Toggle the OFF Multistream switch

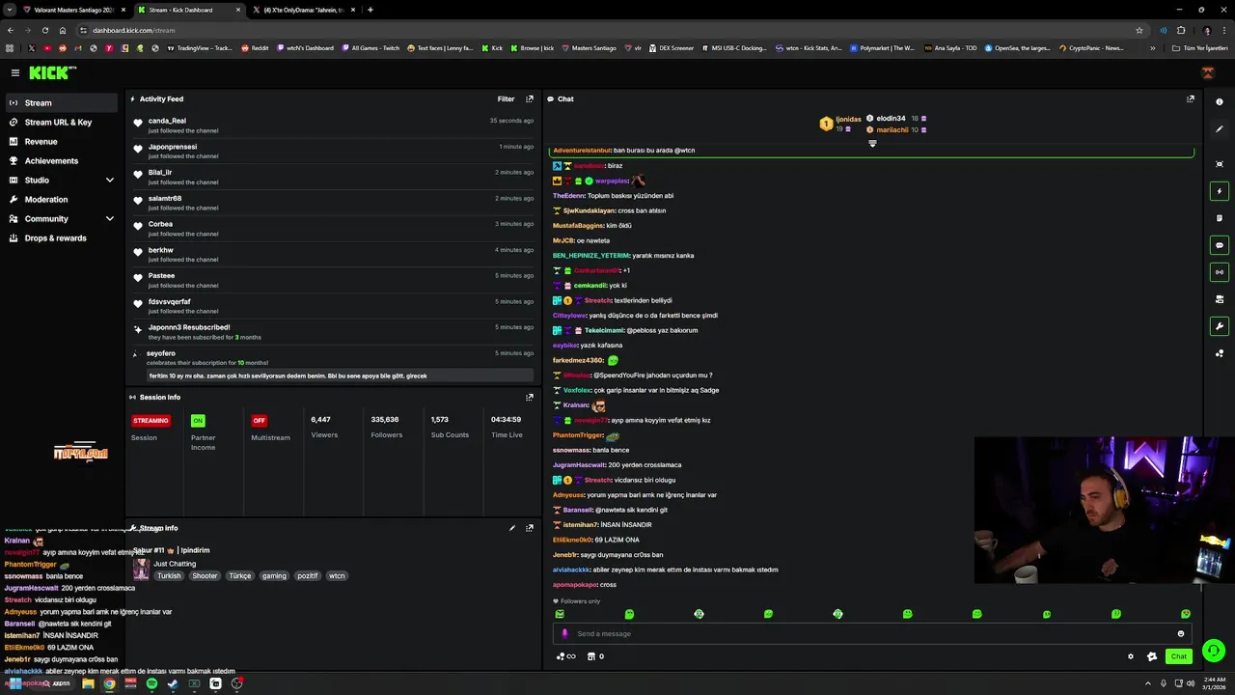pyautogui.click(x=259, y=421)
